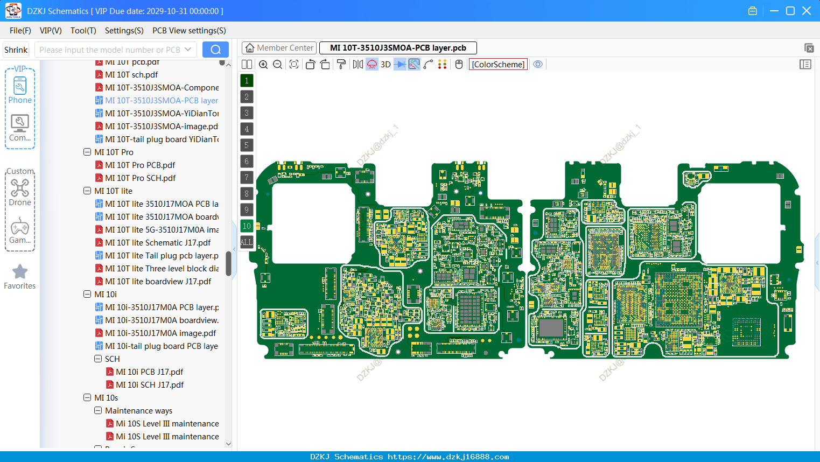The image size is (820, 462).
Task: Fit the PCB to the screen
Action: pos(294,65)
